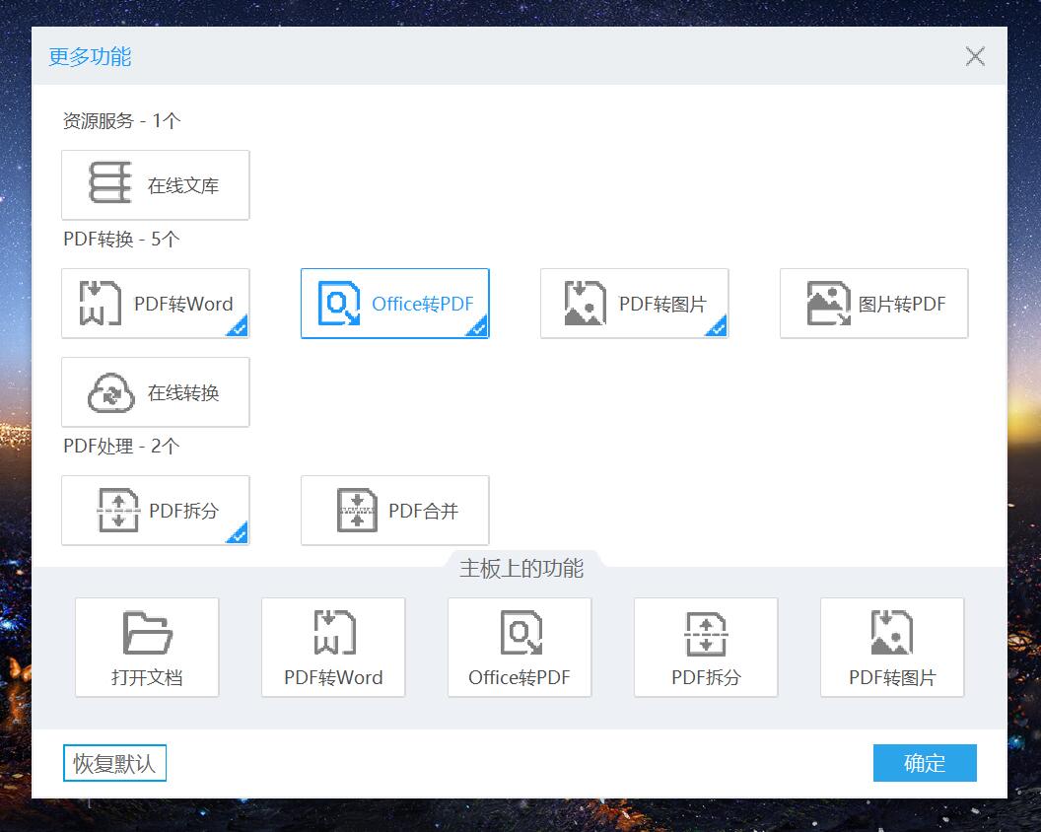Add the 图片转PDF feature tile
This screenshot has height=832, width=1041.
[x=873, y=304]
